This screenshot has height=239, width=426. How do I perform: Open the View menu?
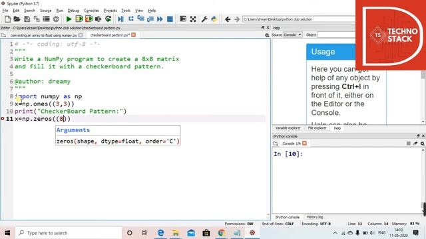(x=139, y=11)
